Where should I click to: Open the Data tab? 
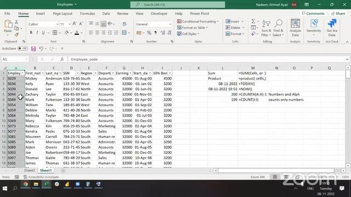[x=106, y=13]
